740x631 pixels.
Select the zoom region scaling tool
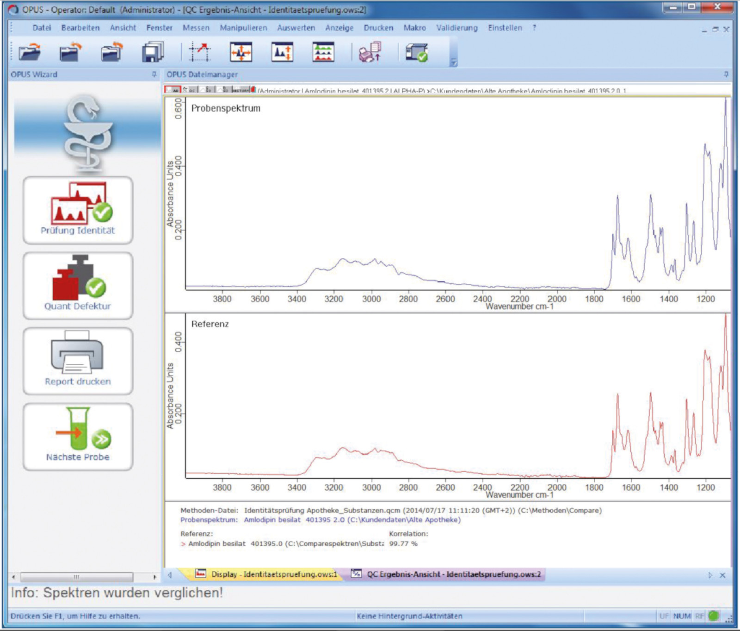point(200,52)
